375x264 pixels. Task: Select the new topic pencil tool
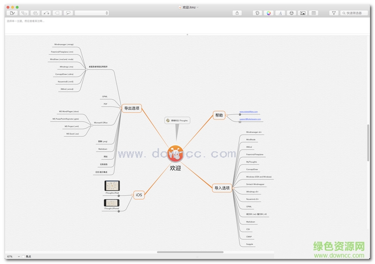[x=12, y=13]
